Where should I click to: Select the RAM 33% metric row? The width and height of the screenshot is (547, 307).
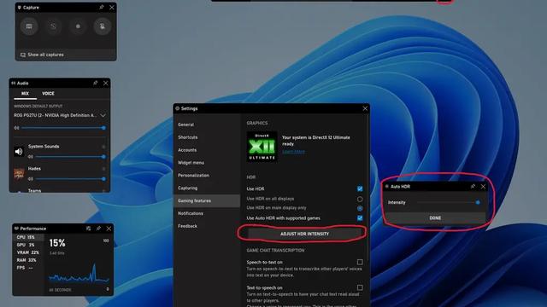(28, 260)
